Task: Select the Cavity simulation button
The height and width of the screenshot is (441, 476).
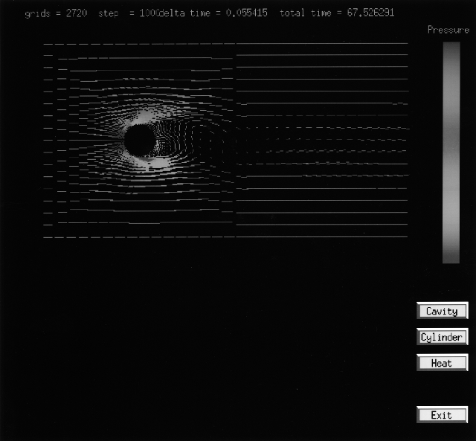Action: click(x=443, y=311)
